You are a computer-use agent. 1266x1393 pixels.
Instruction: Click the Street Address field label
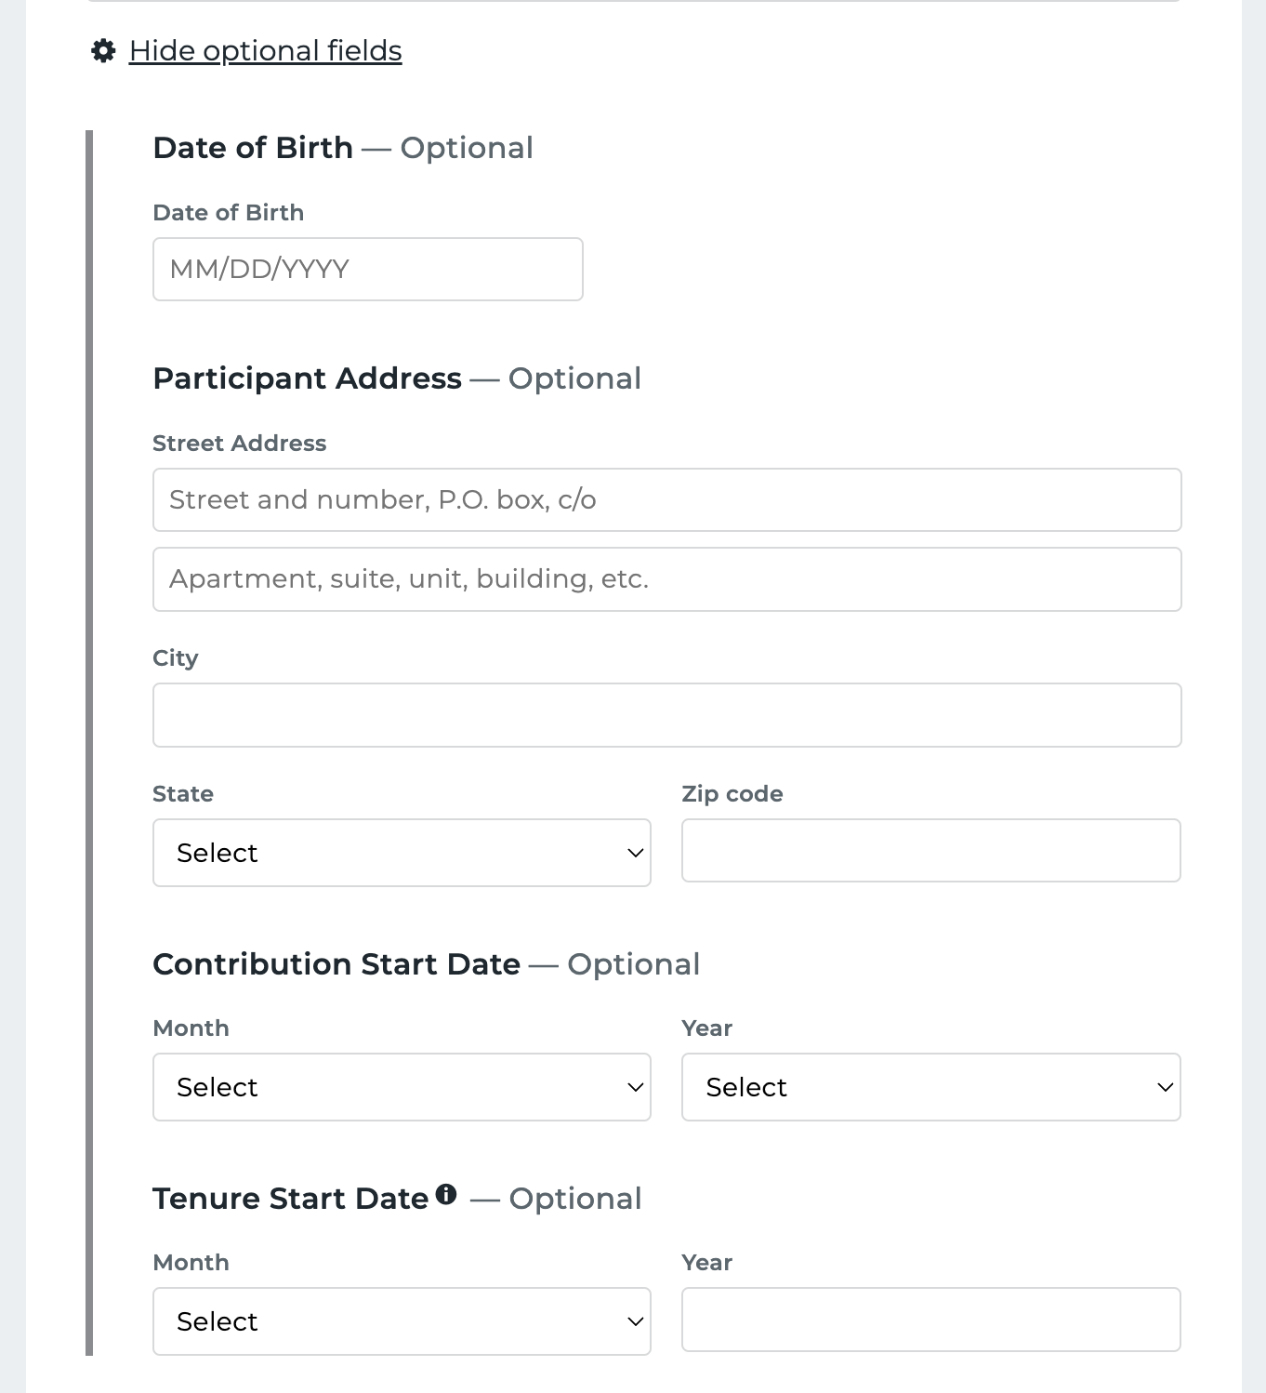240,444
